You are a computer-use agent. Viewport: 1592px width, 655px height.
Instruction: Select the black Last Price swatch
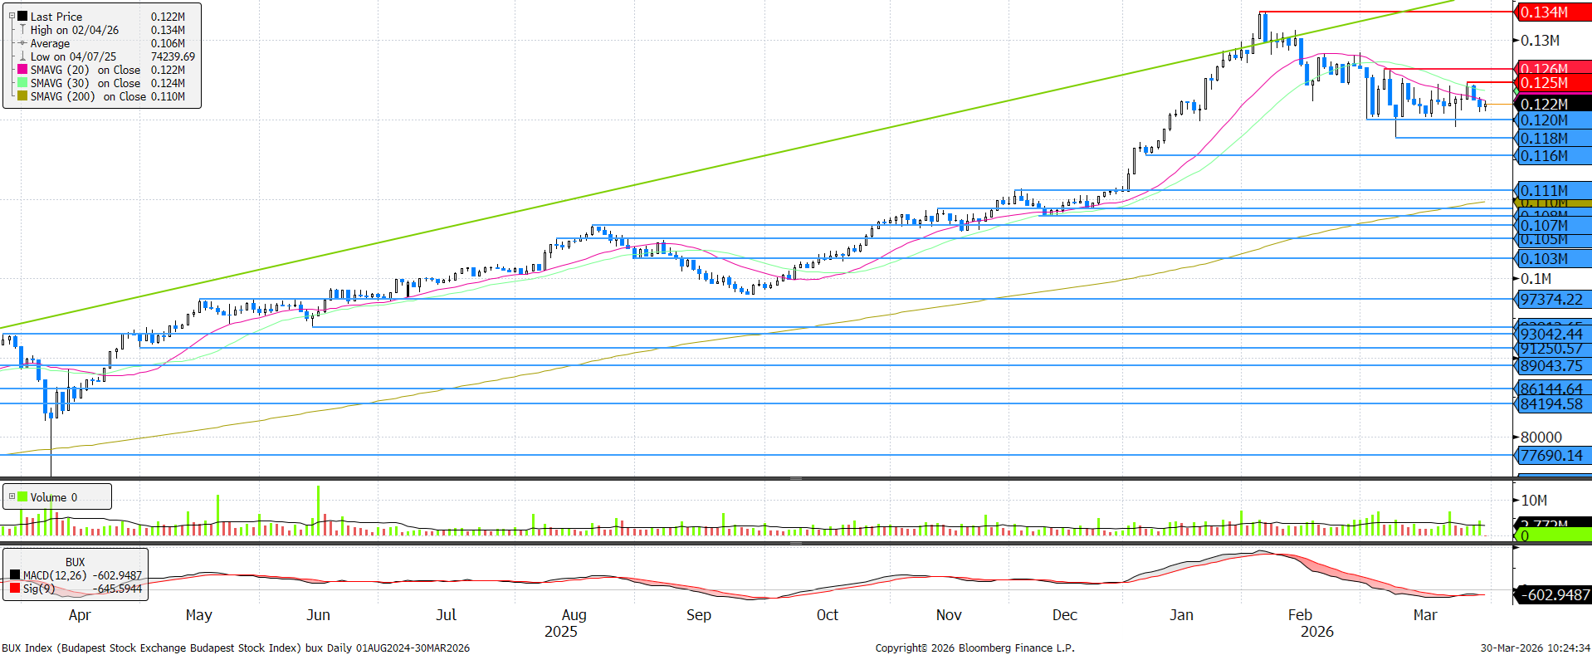(22, 17)
